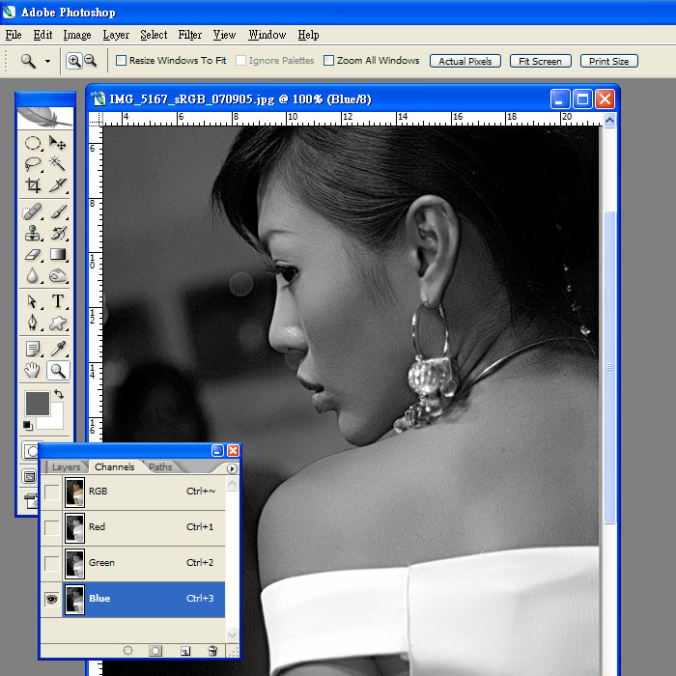
Task: Click the Actual Pixels button
Action: click(x=465, y=61)
